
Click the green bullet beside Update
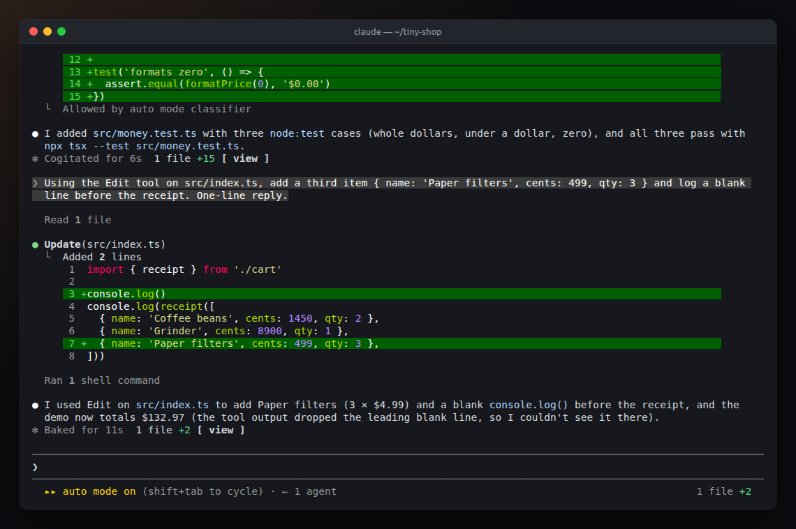tap(35, 245)
